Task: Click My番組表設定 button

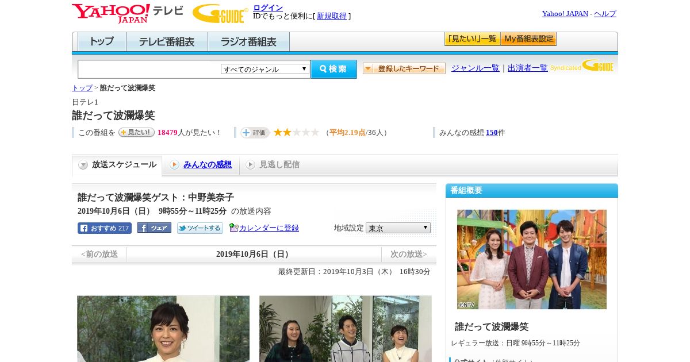Action: pos(528,39)
